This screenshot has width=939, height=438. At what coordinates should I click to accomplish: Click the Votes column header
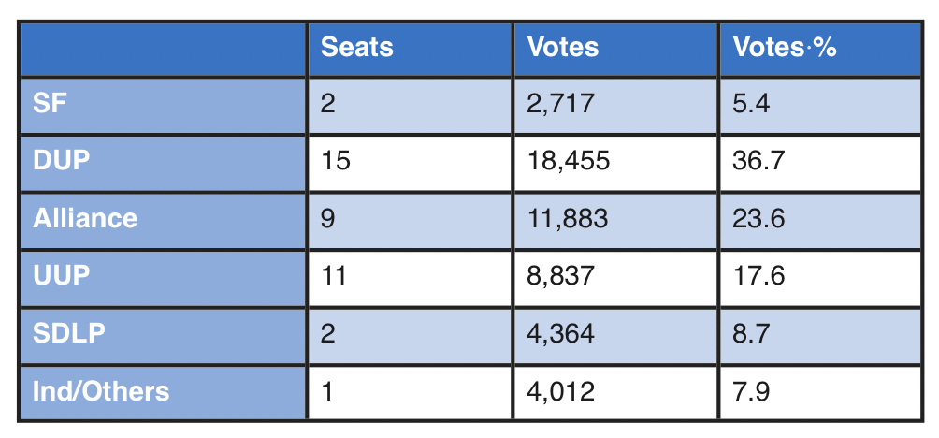coord(563,47)
